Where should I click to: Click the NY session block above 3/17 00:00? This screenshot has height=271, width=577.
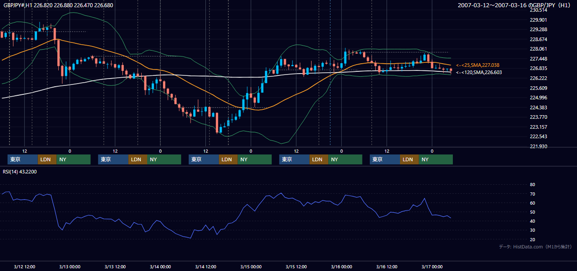coord(436,159)
